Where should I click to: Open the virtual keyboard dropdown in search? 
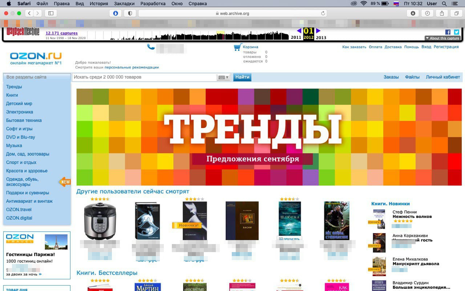click(x=223, y=77)
